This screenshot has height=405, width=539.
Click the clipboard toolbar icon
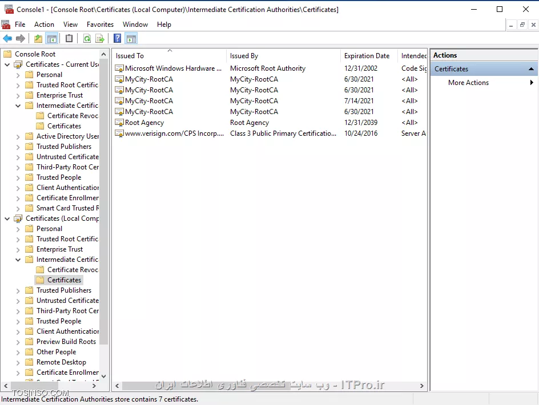click(x=69, y=38)
